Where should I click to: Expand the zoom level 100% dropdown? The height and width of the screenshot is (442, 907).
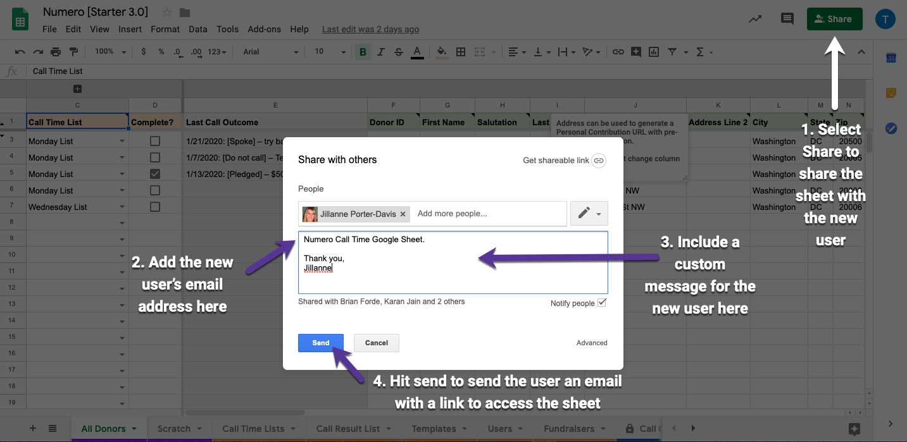110,52
